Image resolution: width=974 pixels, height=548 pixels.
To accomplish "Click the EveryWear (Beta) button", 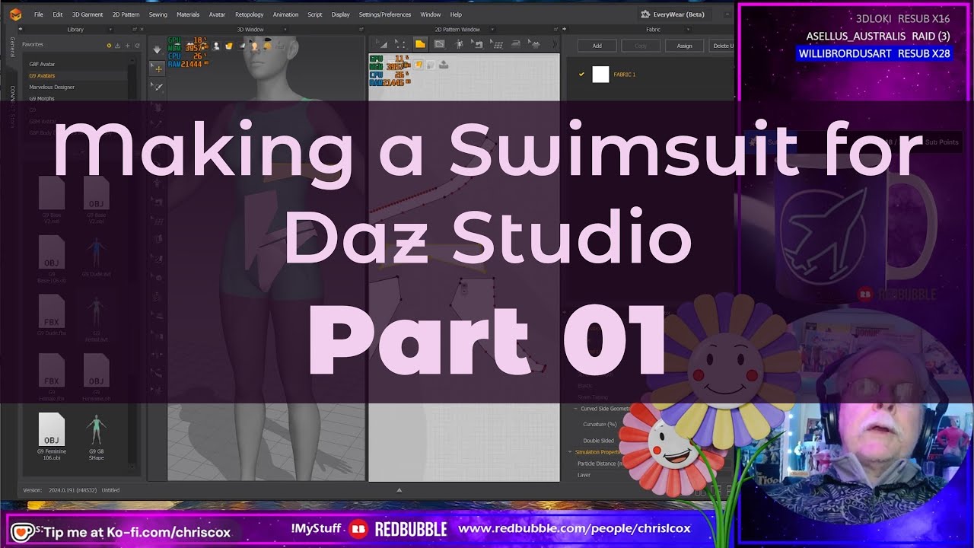I will (675, 14).
